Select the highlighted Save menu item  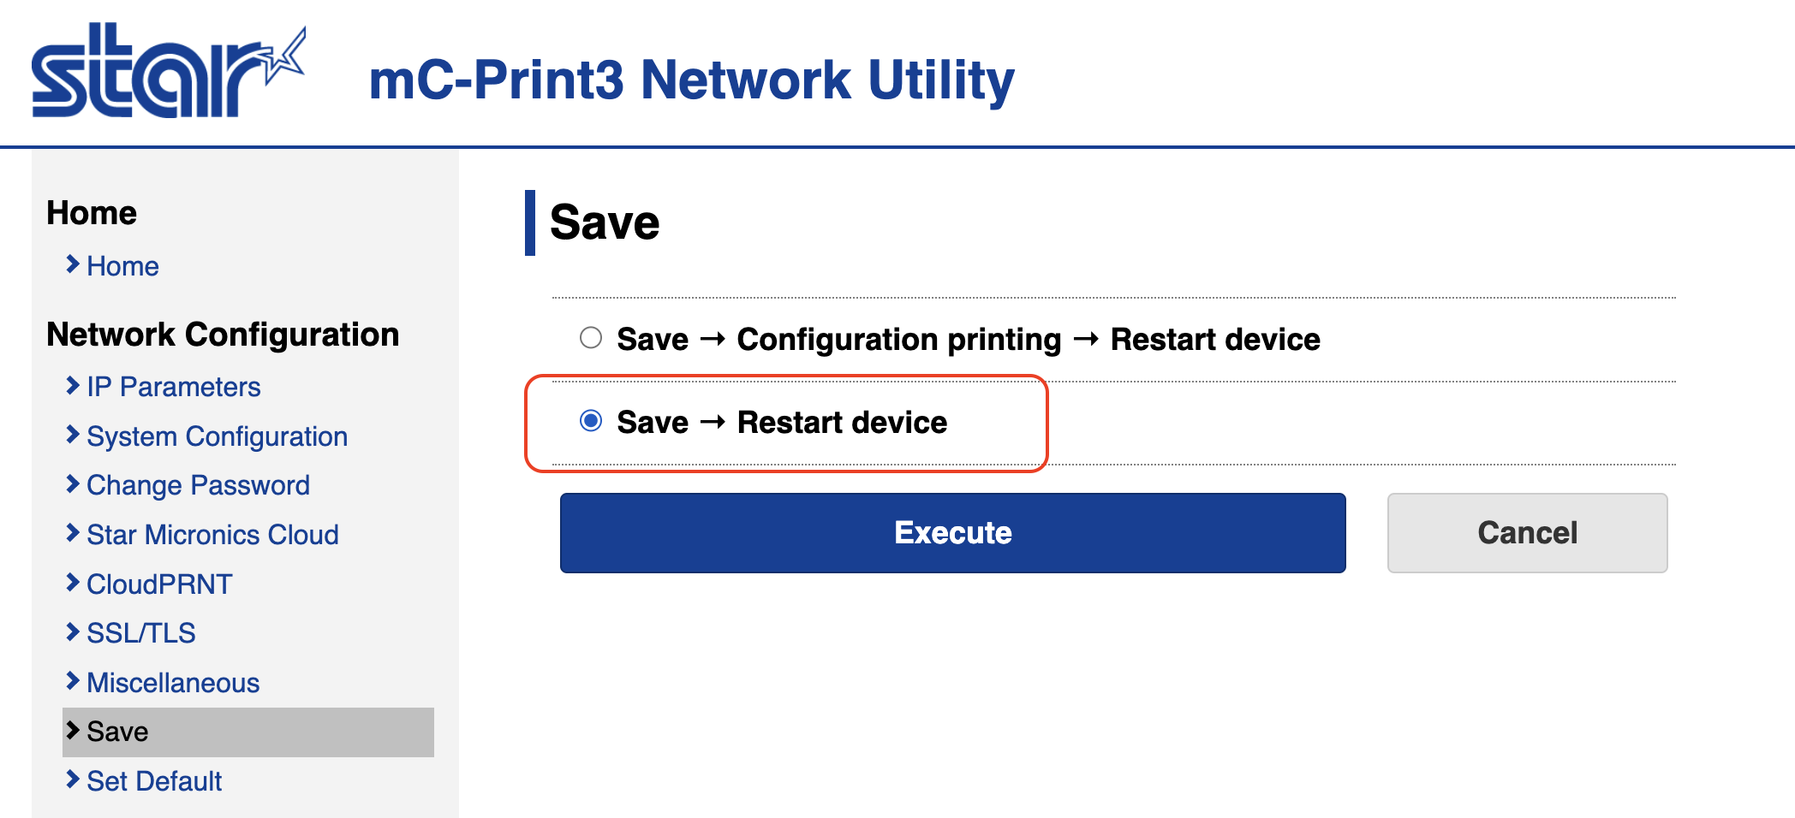(x=117, y=732)
